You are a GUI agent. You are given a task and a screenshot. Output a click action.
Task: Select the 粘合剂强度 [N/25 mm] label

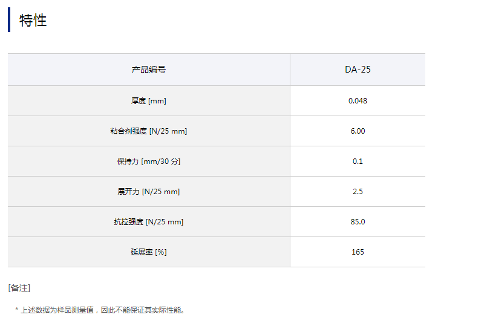point(149,131)
